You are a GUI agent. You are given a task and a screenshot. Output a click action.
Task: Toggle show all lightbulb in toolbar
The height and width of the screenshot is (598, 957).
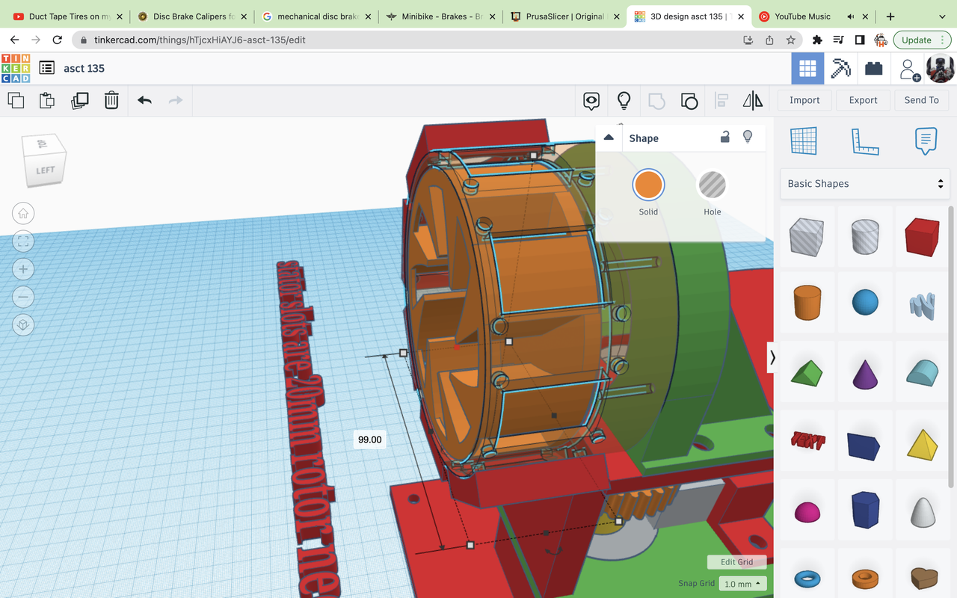pyautogui.click(x=624, y=100)
